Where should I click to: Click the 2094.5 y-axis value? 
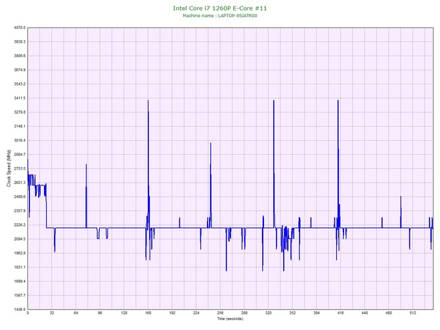coord(20,239)
